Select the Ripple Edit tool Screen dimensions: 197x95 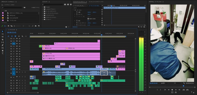[3, 37]
